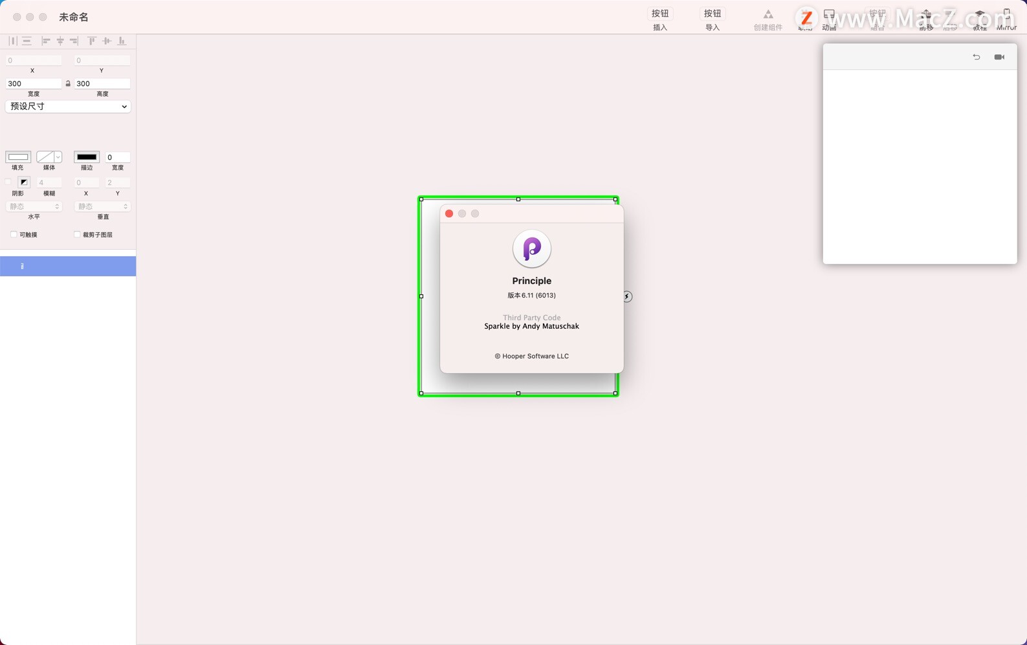
Task: Click the top-left selection handle of the artboard
Action: pyautogui.click(x=421, y=199)
